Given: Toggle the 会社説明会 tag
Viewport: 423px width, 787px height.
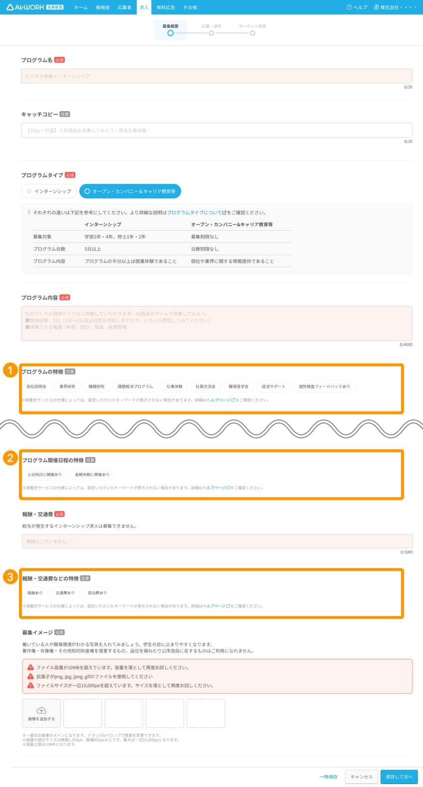Looking at the screenshot, I should [36, 387].
